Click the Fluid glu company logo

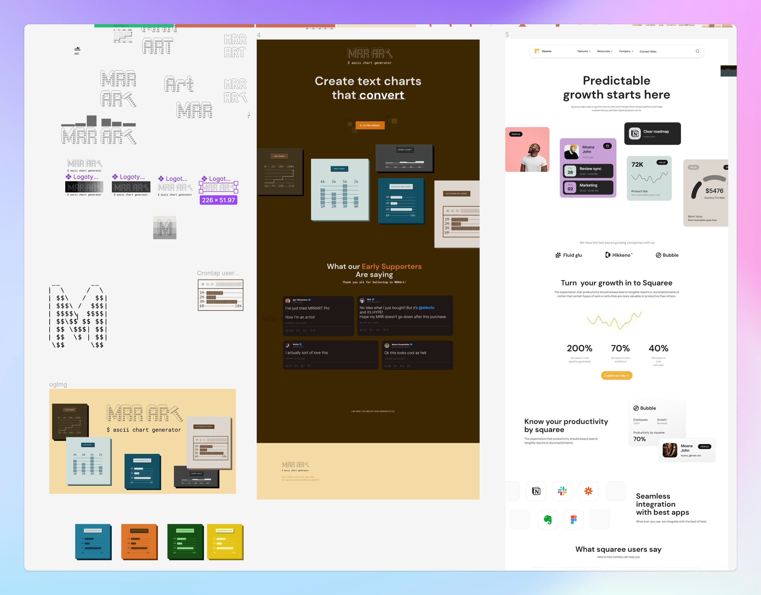(568, 255)
